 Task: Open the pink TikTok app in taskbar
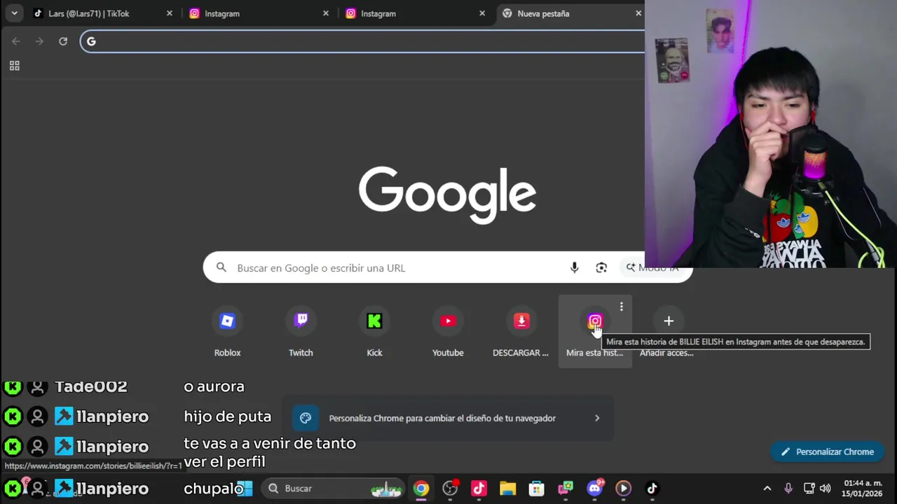pos(479,489)
